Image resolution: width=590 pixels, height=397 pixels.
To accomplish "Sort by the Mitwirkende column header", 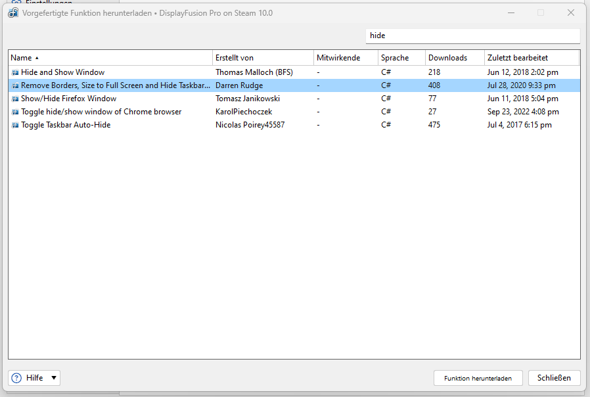I will click(x=346, y=58).
